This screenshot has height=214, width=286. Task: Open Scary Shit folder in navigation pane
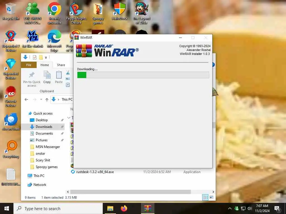(x=43, y=160)
